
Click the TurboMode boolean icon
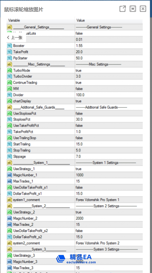pos(9,70)
